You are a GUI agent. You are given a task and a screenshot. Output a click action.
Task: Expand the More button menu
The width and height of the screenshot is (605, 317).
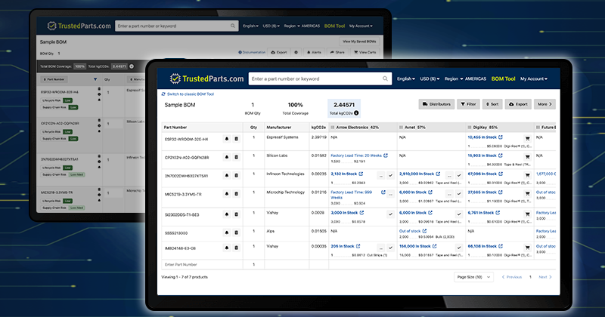click(x=544, y=104)
